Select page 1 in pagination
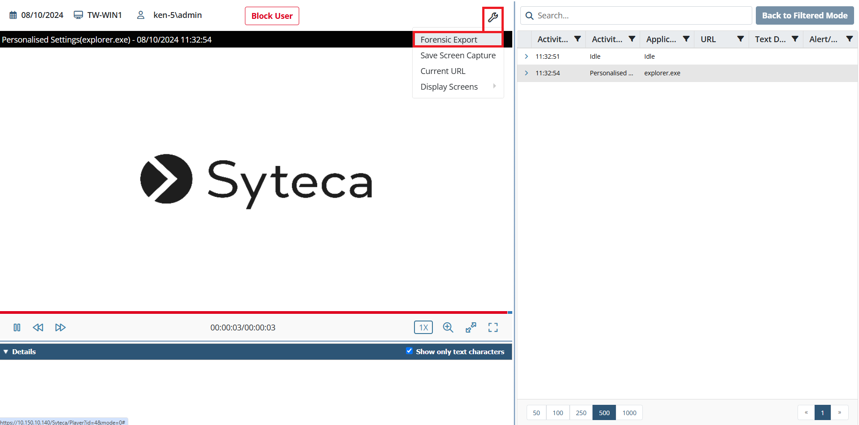 click(823, 413)
